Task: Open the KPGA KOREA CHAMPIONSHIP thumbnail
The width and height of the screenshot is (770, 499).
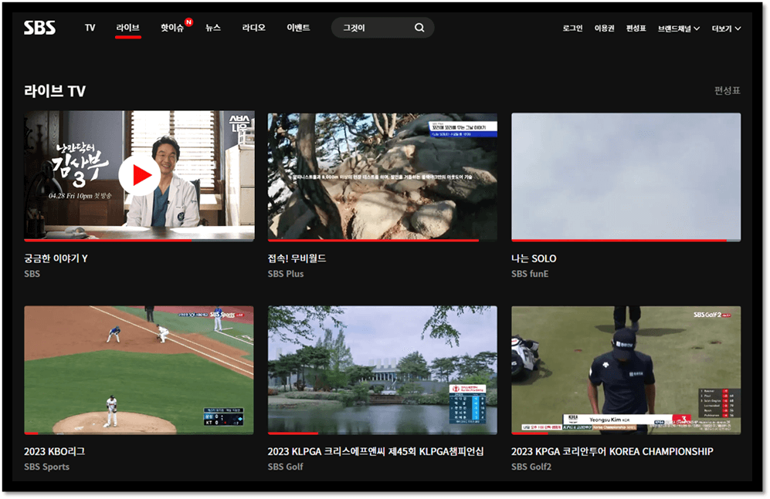Action: pyautogui.click(x=626, y=370)
